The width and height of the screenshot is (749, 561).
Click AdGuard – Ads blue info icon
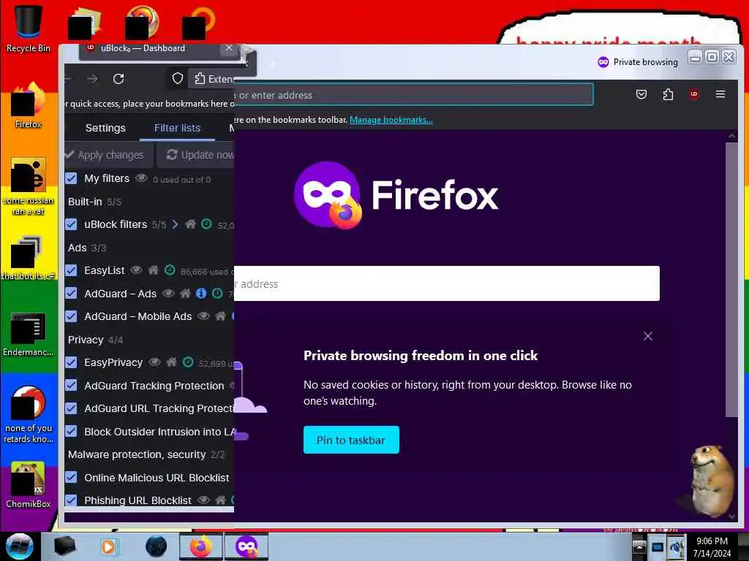coord(201,294)
